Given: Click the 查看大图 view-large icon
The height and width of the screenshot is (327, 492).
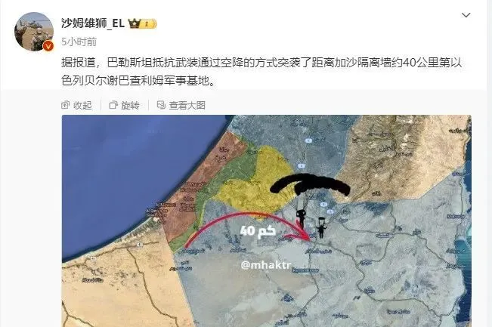Looking at the screenshot, I should point(161,105).
